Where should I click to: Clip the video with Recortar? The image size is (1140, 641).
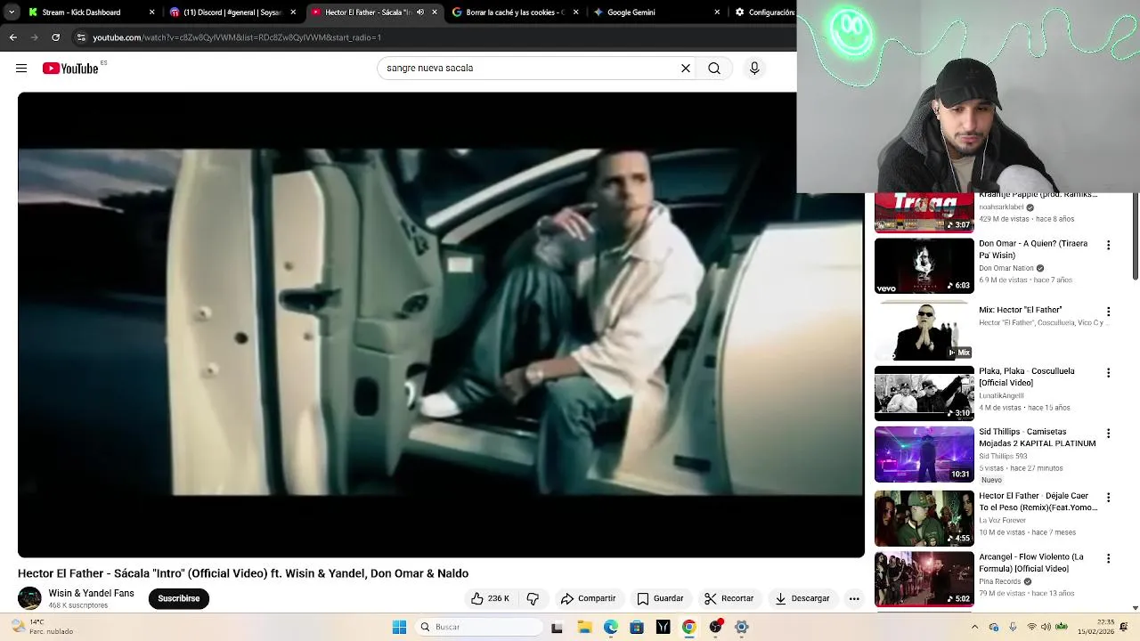click(x=729, y=598)
